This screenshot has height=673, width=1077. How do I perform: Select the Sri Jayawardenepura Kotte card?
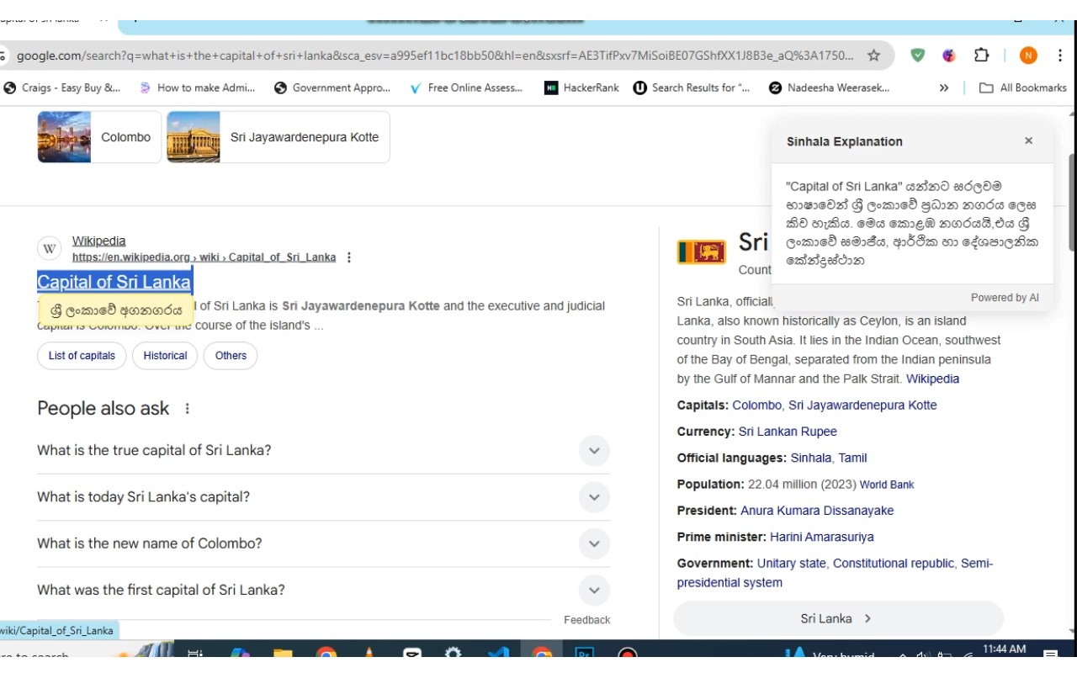279,137
